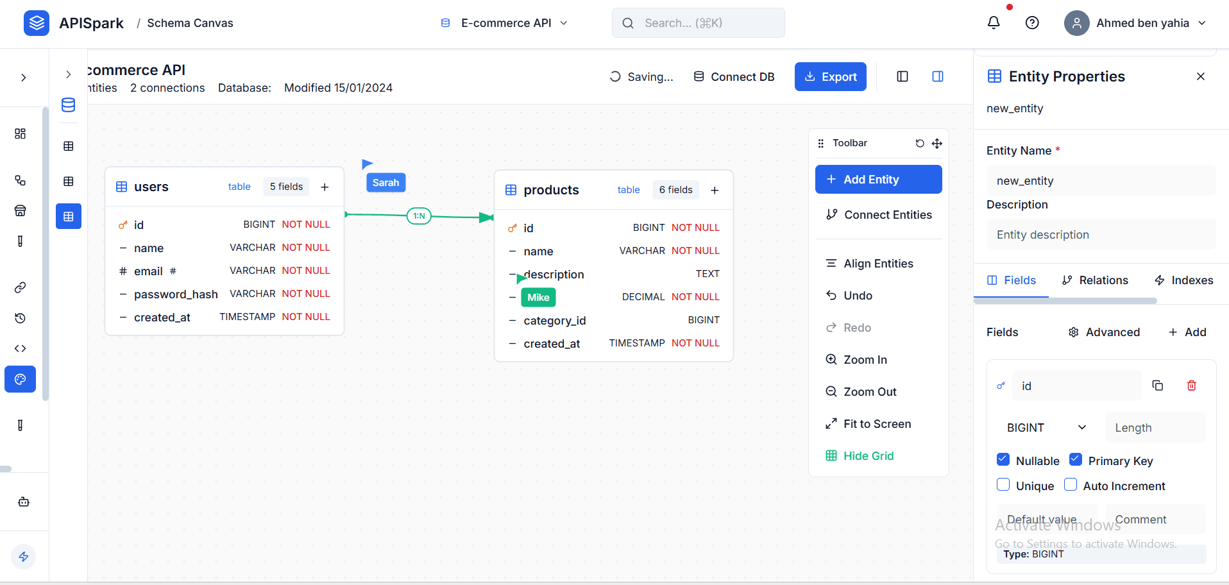The width and height of the screenshot is (1229, 585).
Task: Select the highlighted palette icon in sidebar
Action: pos(21,379)
